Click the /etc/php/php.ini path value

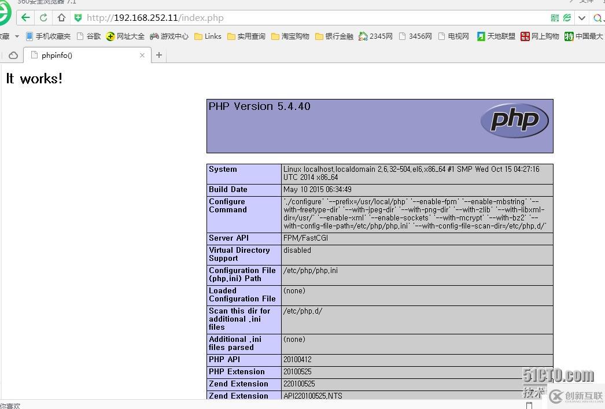310,271
